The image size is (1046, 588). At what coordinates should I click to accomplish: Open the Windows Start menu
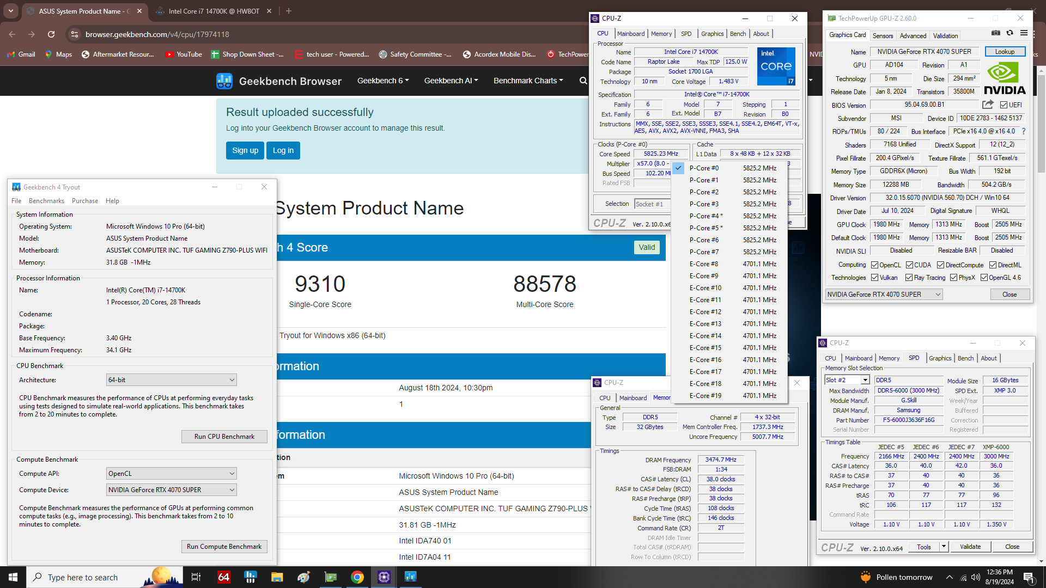(13, 577)
